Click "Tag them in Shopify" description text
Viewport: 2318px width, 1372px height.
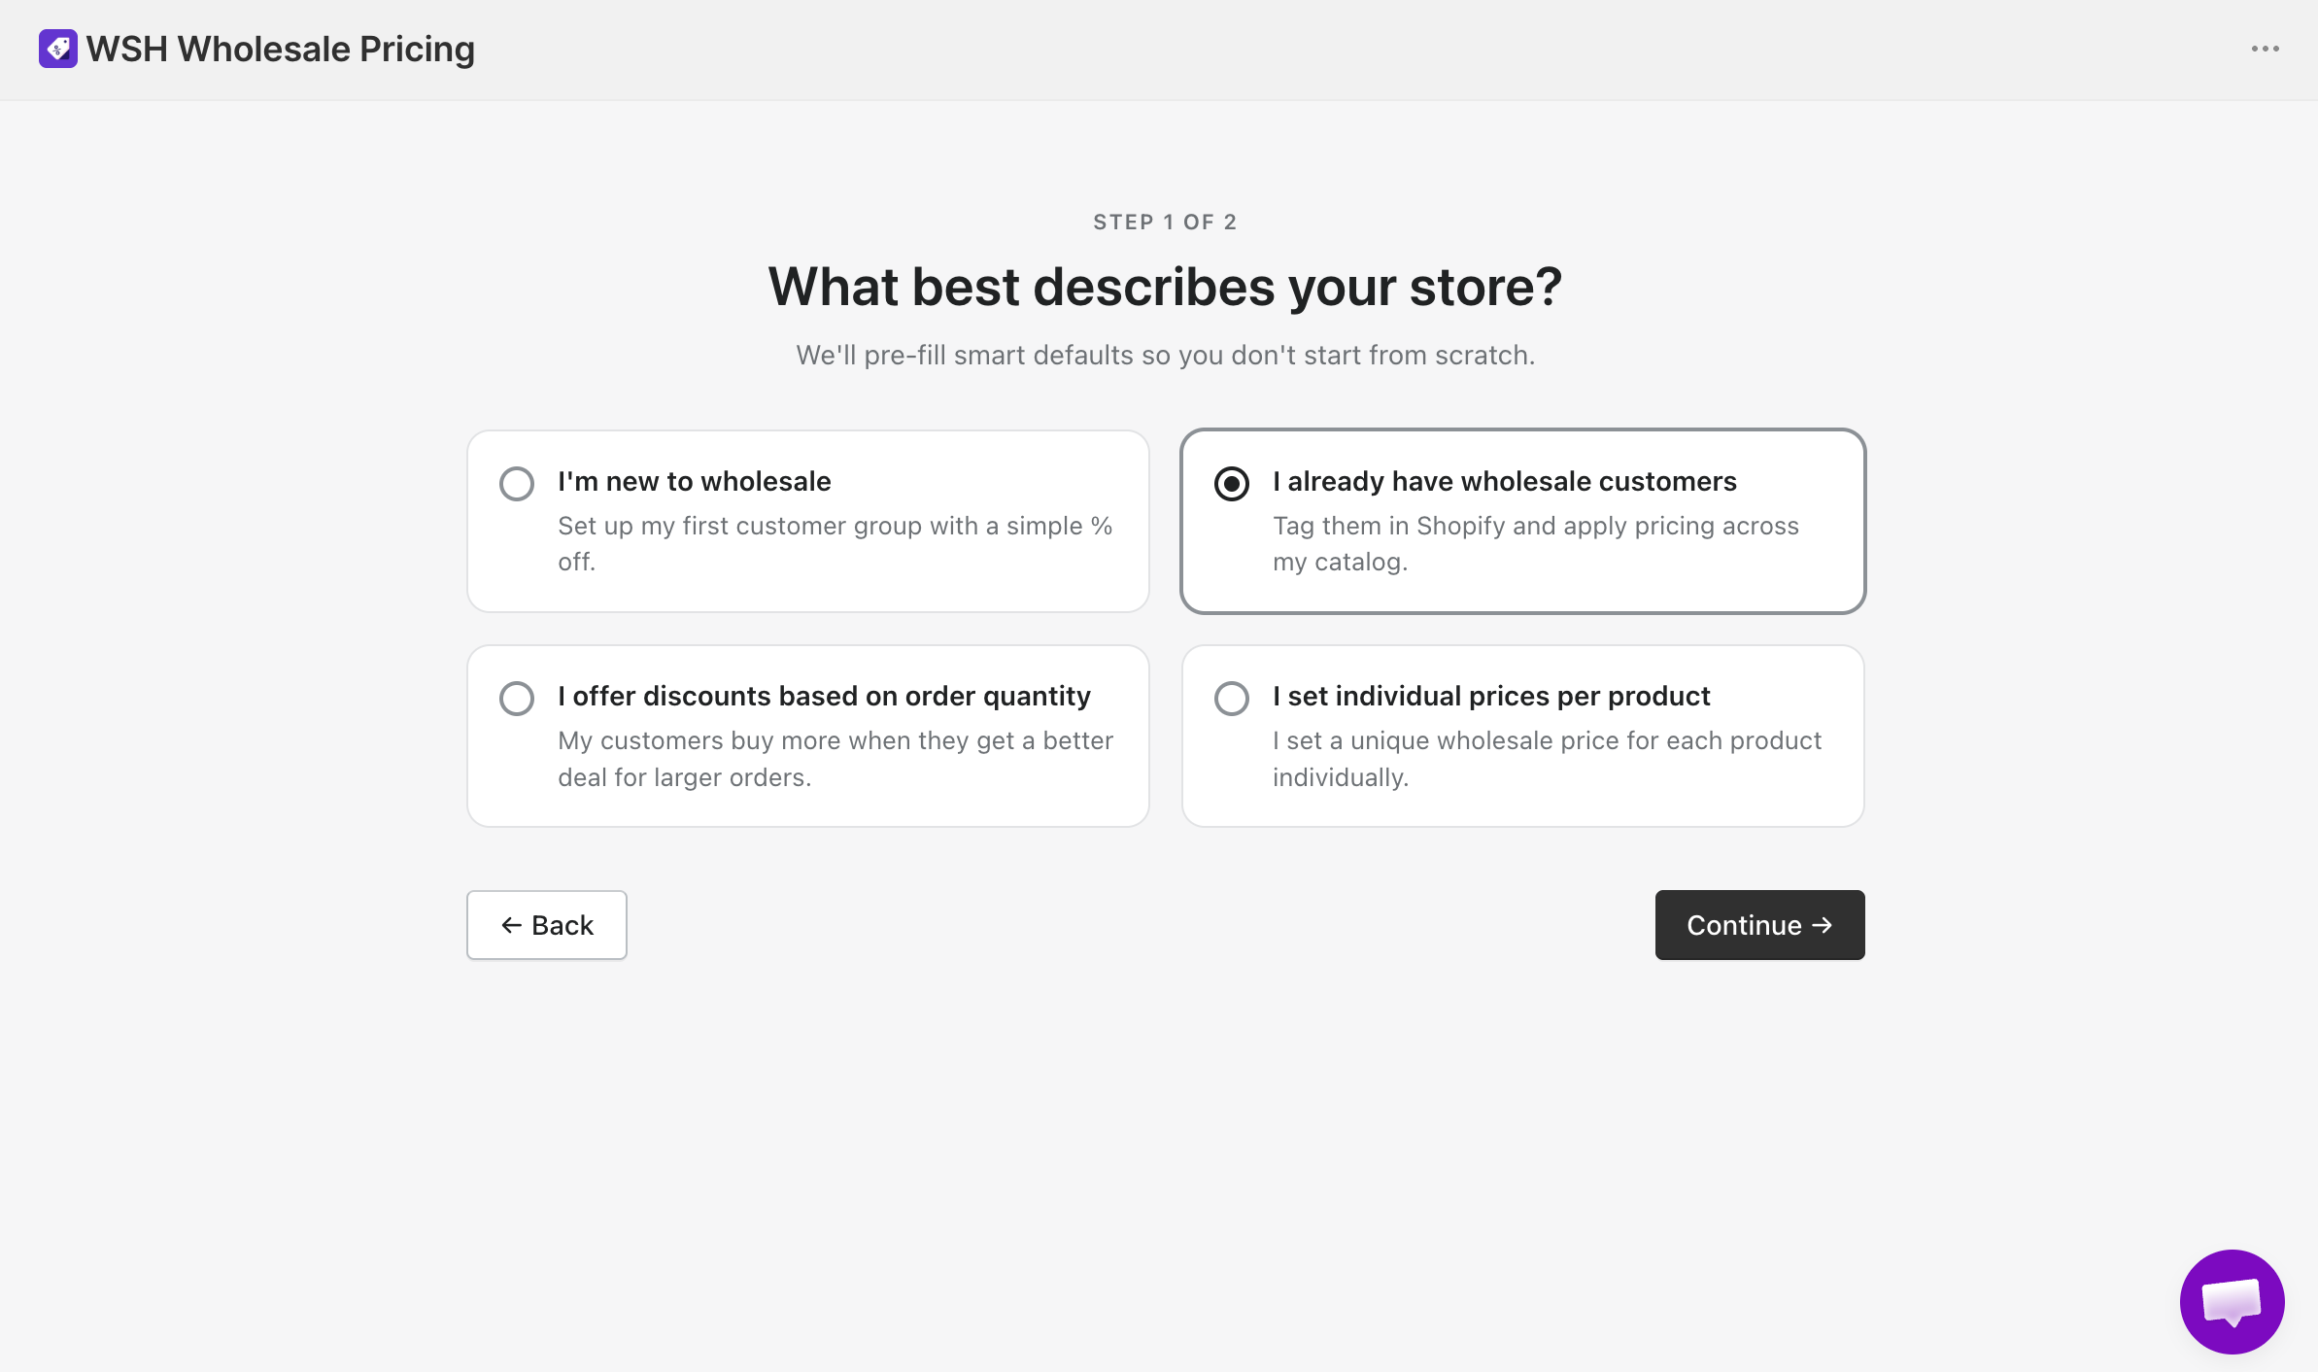point(1536,543)
